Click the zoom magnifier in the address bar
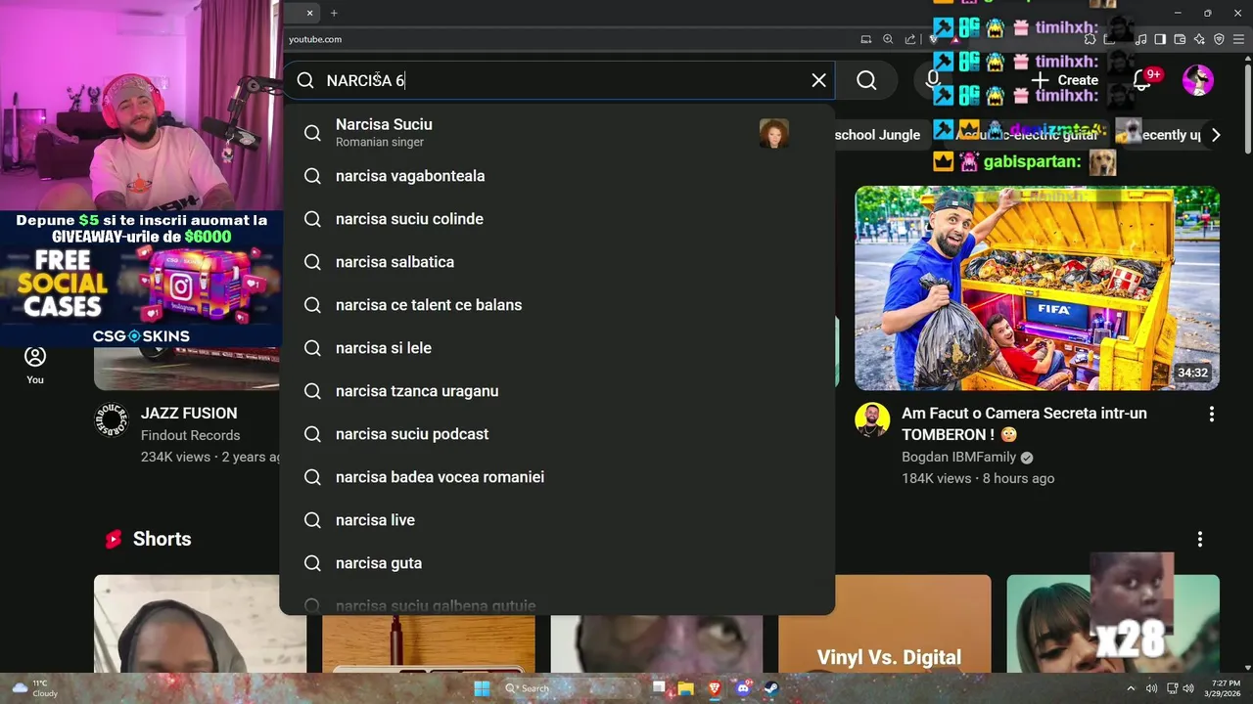Viewport: 1253px width, 704px height. (888, 39)
